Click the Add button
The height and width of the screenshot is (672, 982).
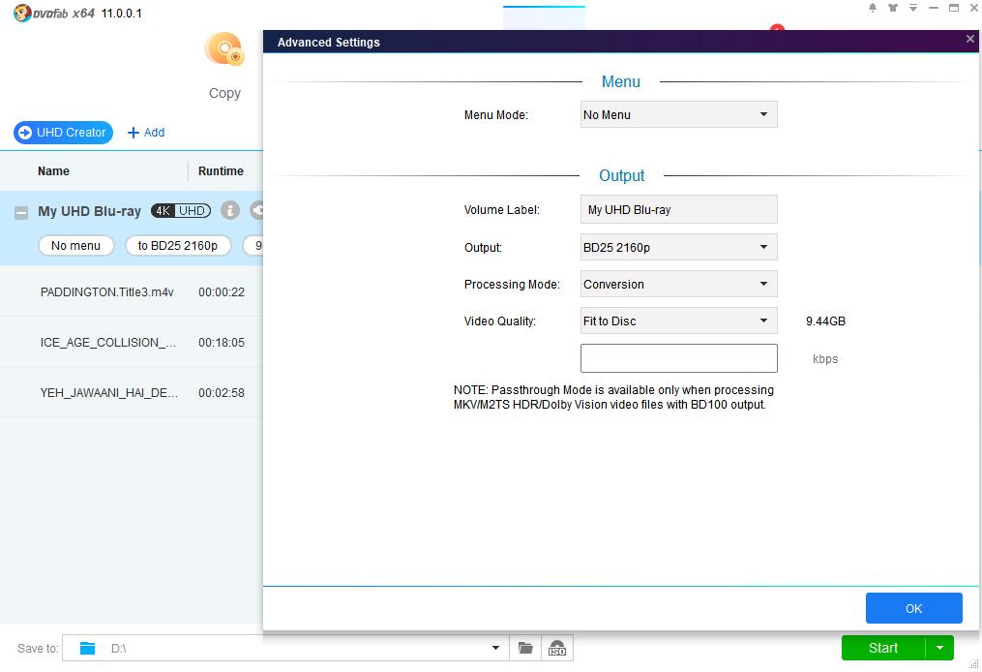tap(146, 133)
